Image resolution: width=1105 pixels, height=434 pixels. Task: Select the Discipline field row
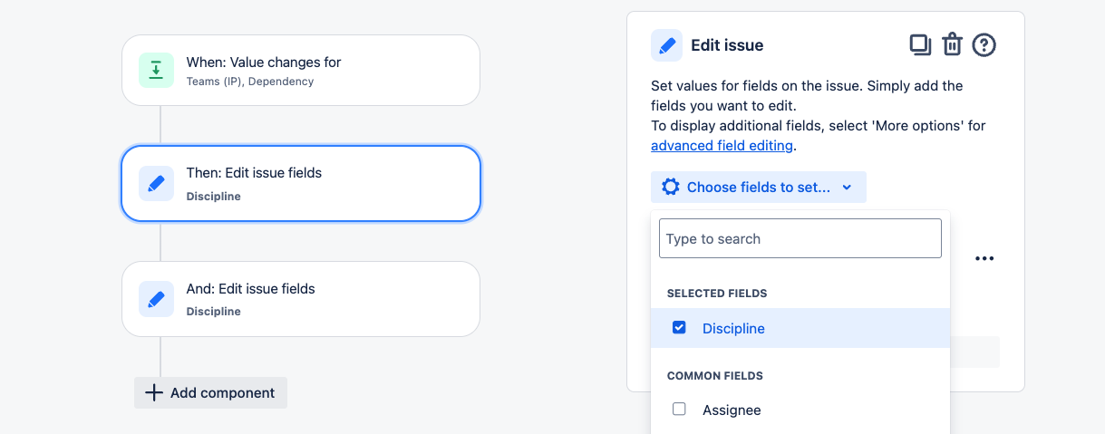pyautogui.click(x=800, y=328)
